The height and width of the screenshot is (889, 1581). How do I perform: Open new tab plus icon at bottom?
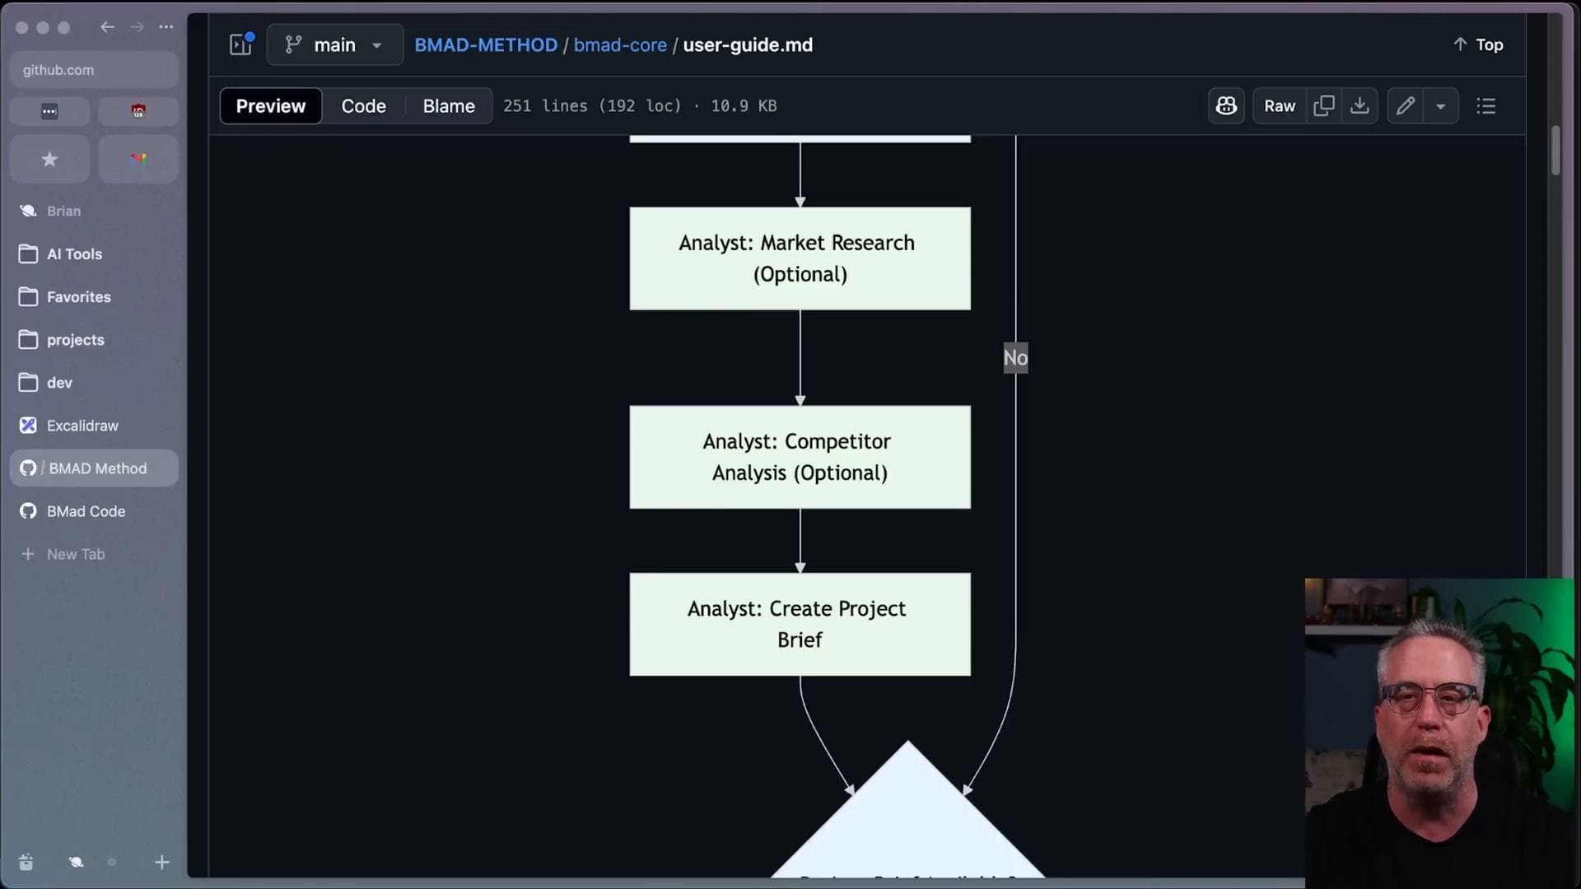(x=161, y=862)
